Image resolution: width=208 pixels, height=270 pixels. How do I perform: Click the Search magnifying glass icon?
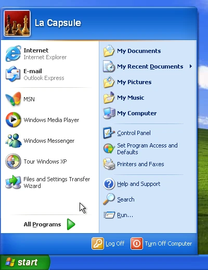(109, 199)
